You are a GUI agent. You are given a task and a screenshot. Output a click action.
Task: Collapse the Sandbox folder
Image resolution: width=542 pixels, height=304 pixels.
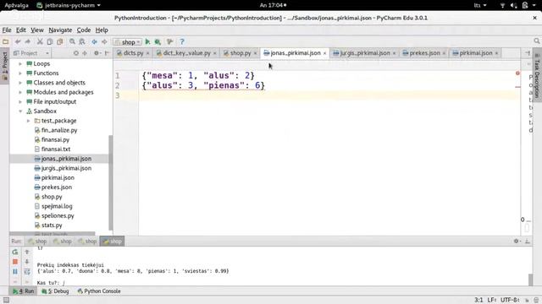tap(20, 111)
